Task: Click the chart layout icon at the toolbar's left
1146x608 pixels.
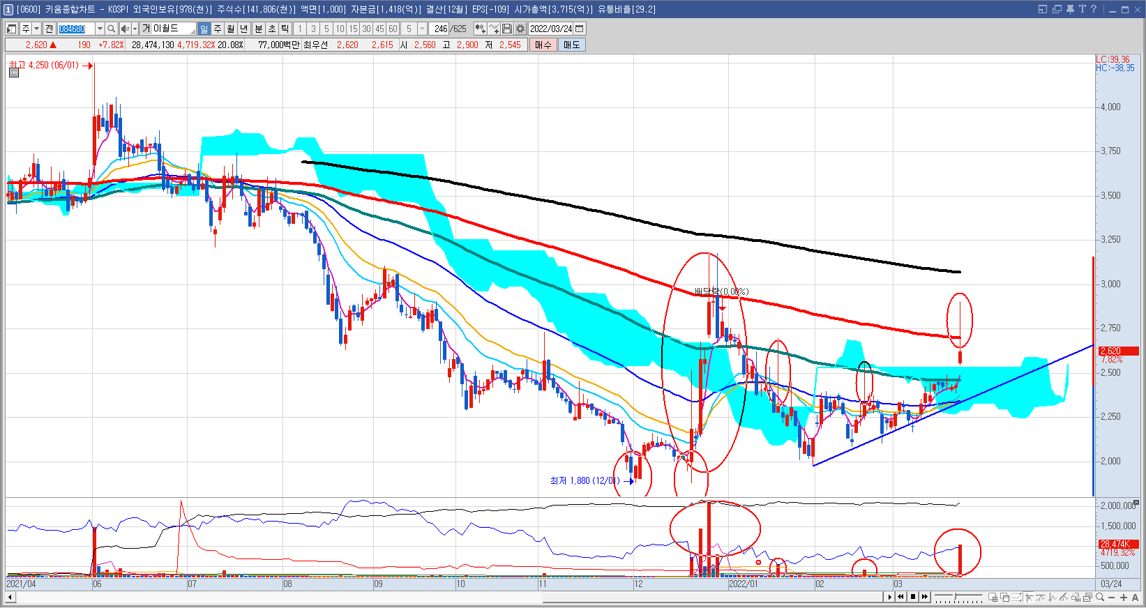Action: click(11, 29)
